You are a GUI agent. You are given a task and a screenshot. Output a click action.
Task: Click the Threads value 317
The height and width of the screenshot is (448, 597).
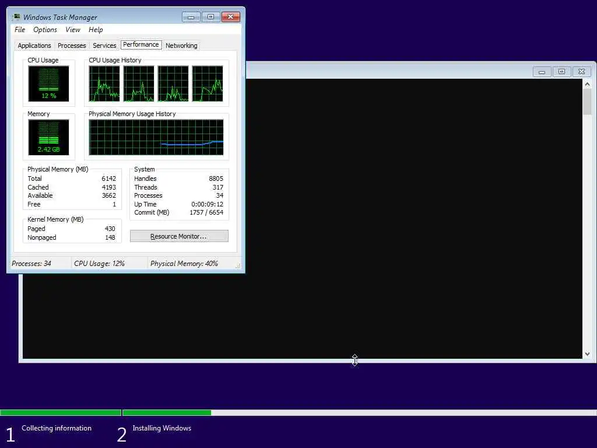(x=218, y=187)
